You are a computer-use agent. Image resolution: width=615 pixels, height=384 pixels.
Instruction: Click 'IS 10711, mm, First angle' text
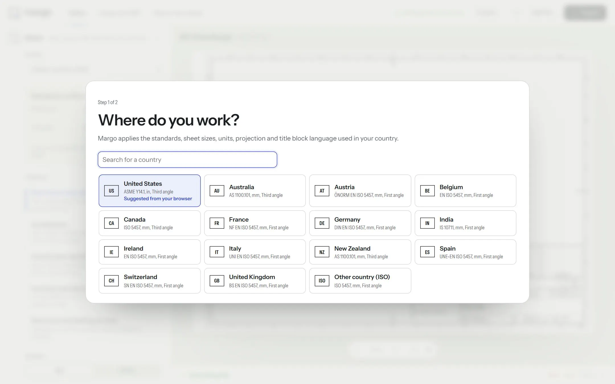click(462, 228)
